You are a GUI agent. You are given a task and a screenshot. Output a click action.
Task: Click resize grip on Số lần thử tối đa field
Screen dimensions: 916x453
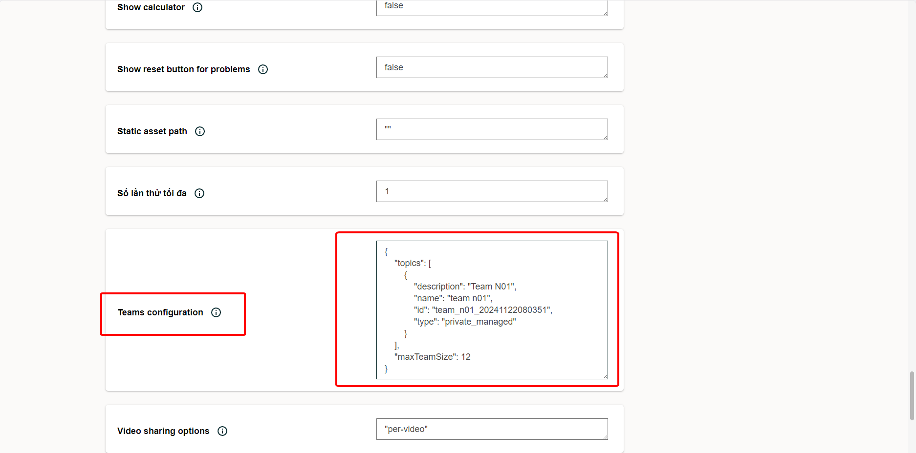[x=605, y=199]
